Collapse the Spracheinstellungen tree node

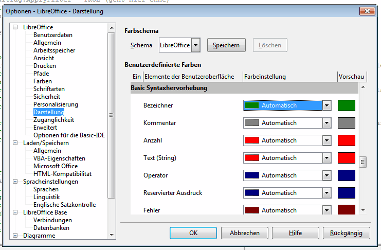[x=15, y=182]
